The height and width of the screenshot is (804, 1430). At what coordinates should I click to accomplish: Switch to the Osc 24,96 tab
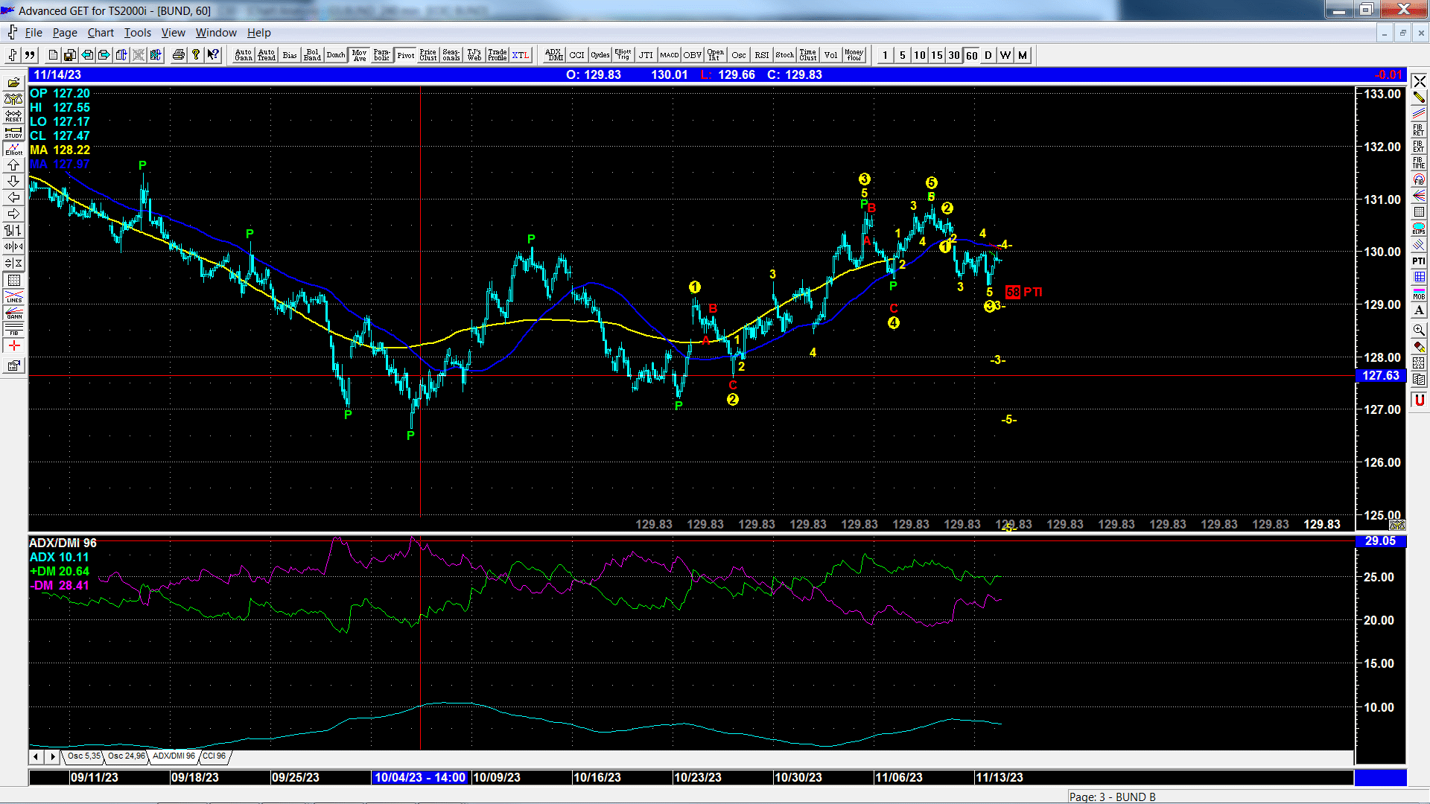tap(127, 756)
